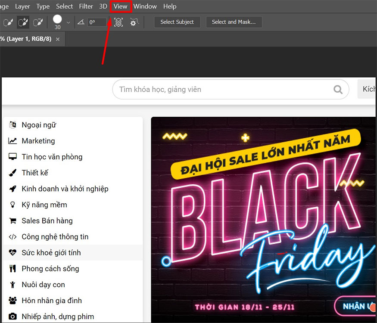Open the View menu
The image size is (377, 323).
pyautogui.click(x=120, y=6)
